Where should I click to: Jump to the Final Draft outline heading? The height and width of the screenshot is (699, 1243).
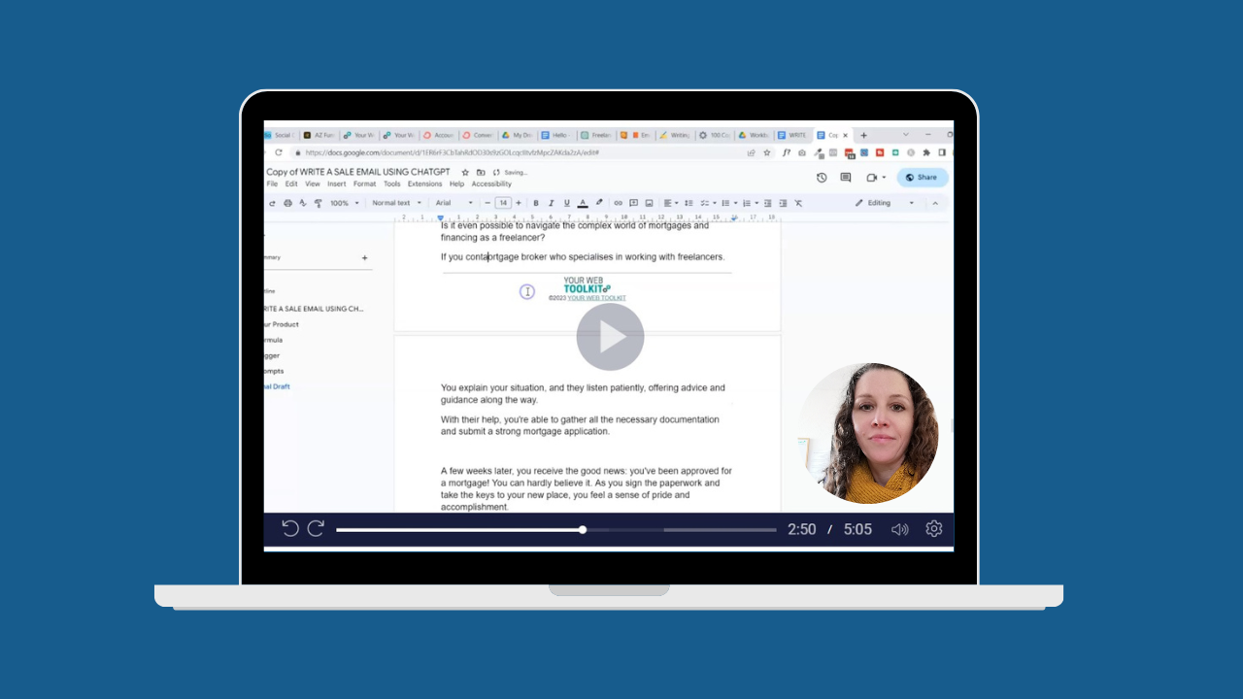[277, 386]
